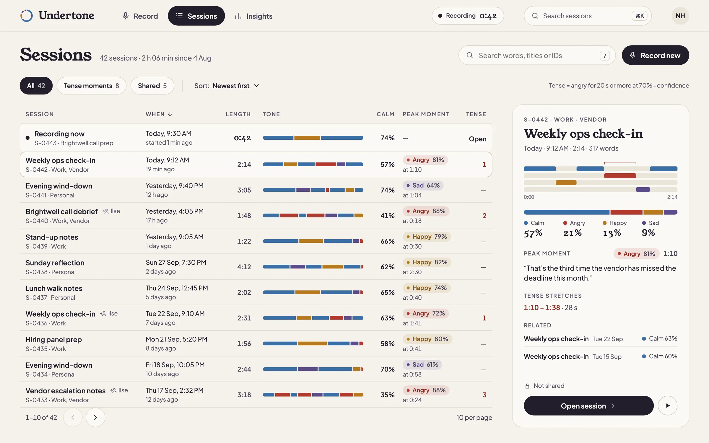The width and height of the screenshot is (709, 443).
Task: Click the Happy 79% badge for Stand-up notes
Action: click(427, 237)
